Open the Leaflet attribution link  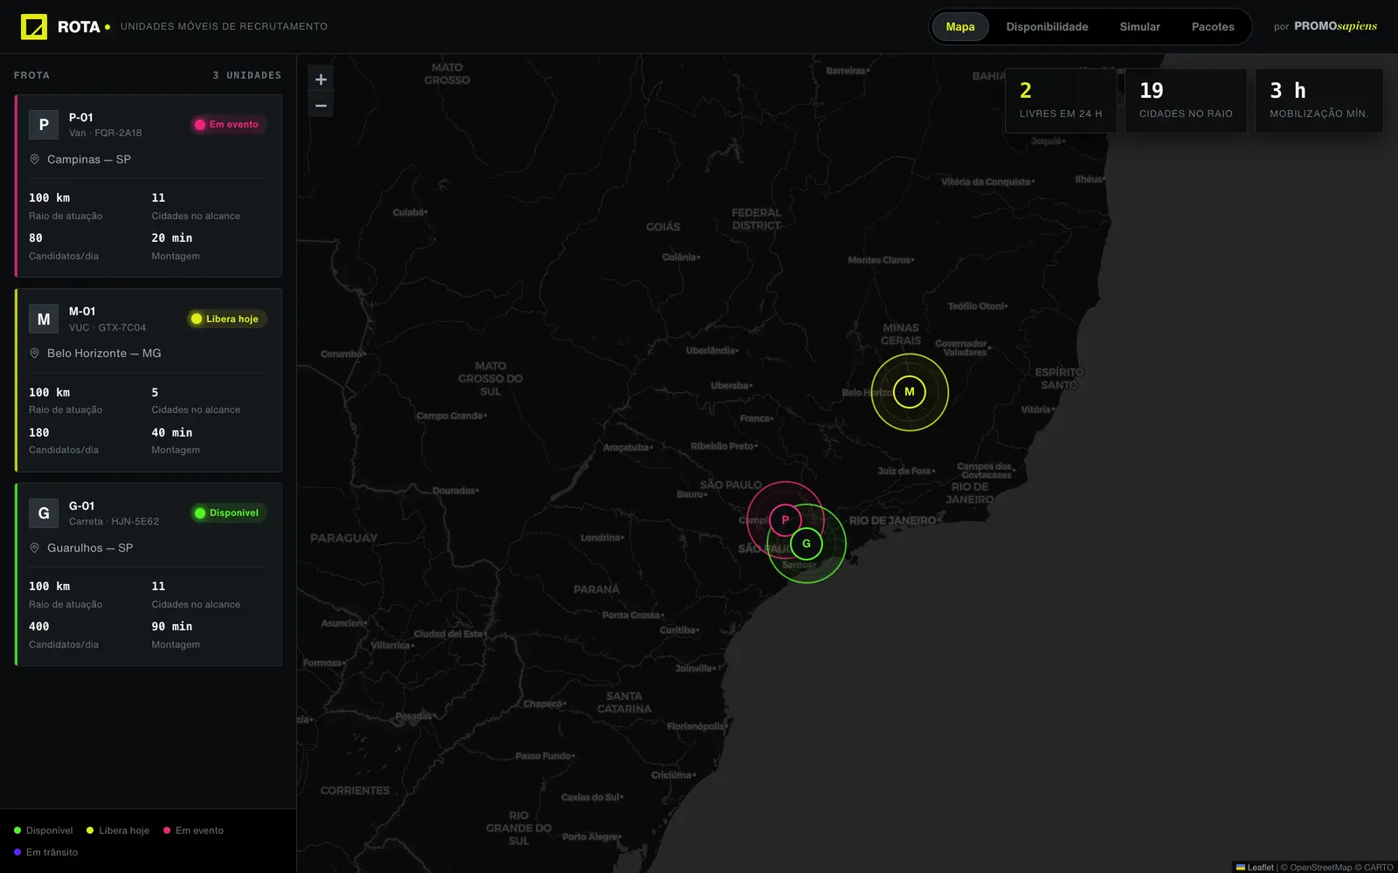[1255, 867]
